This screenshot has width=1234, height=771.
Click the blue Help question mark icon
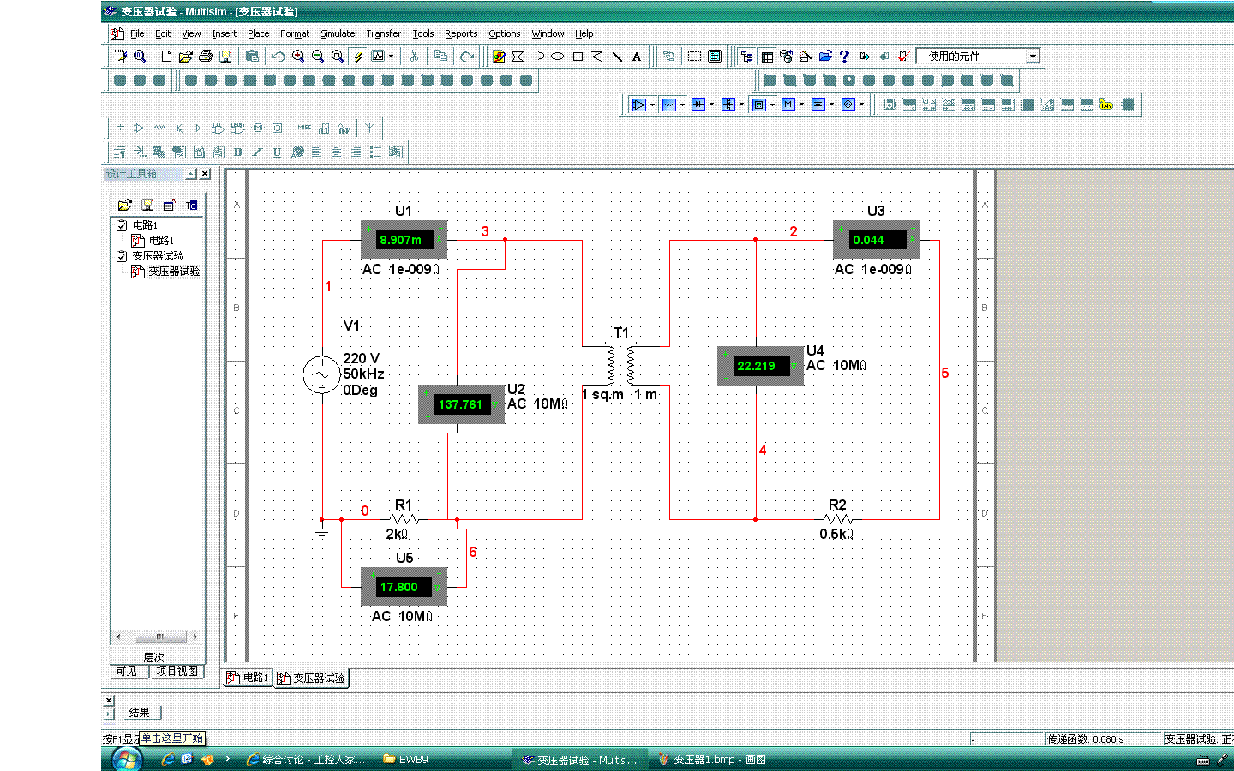[x=844, y=57]
